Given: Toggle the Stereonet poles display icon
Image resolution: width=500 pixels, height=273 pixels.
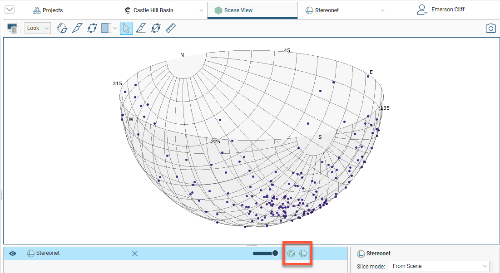Looking at the screenshot, I should (x=292, y=253).
